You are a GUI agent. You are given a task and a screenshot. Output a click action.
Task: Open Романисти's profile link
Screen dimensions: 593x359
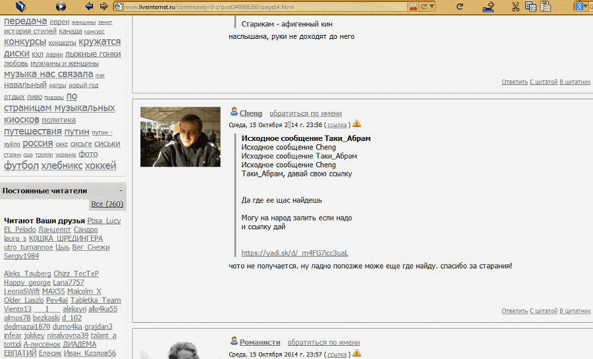click(260, 342)
